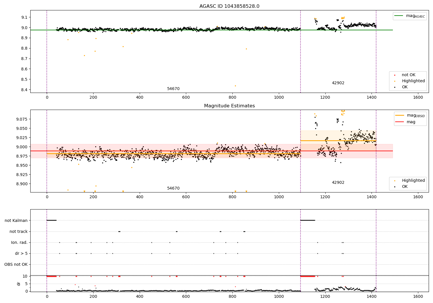This screenshot has width=433, height=303.
Task: Click the title 'AGASC ID 1043858528.0'
Action: [229, 6]
